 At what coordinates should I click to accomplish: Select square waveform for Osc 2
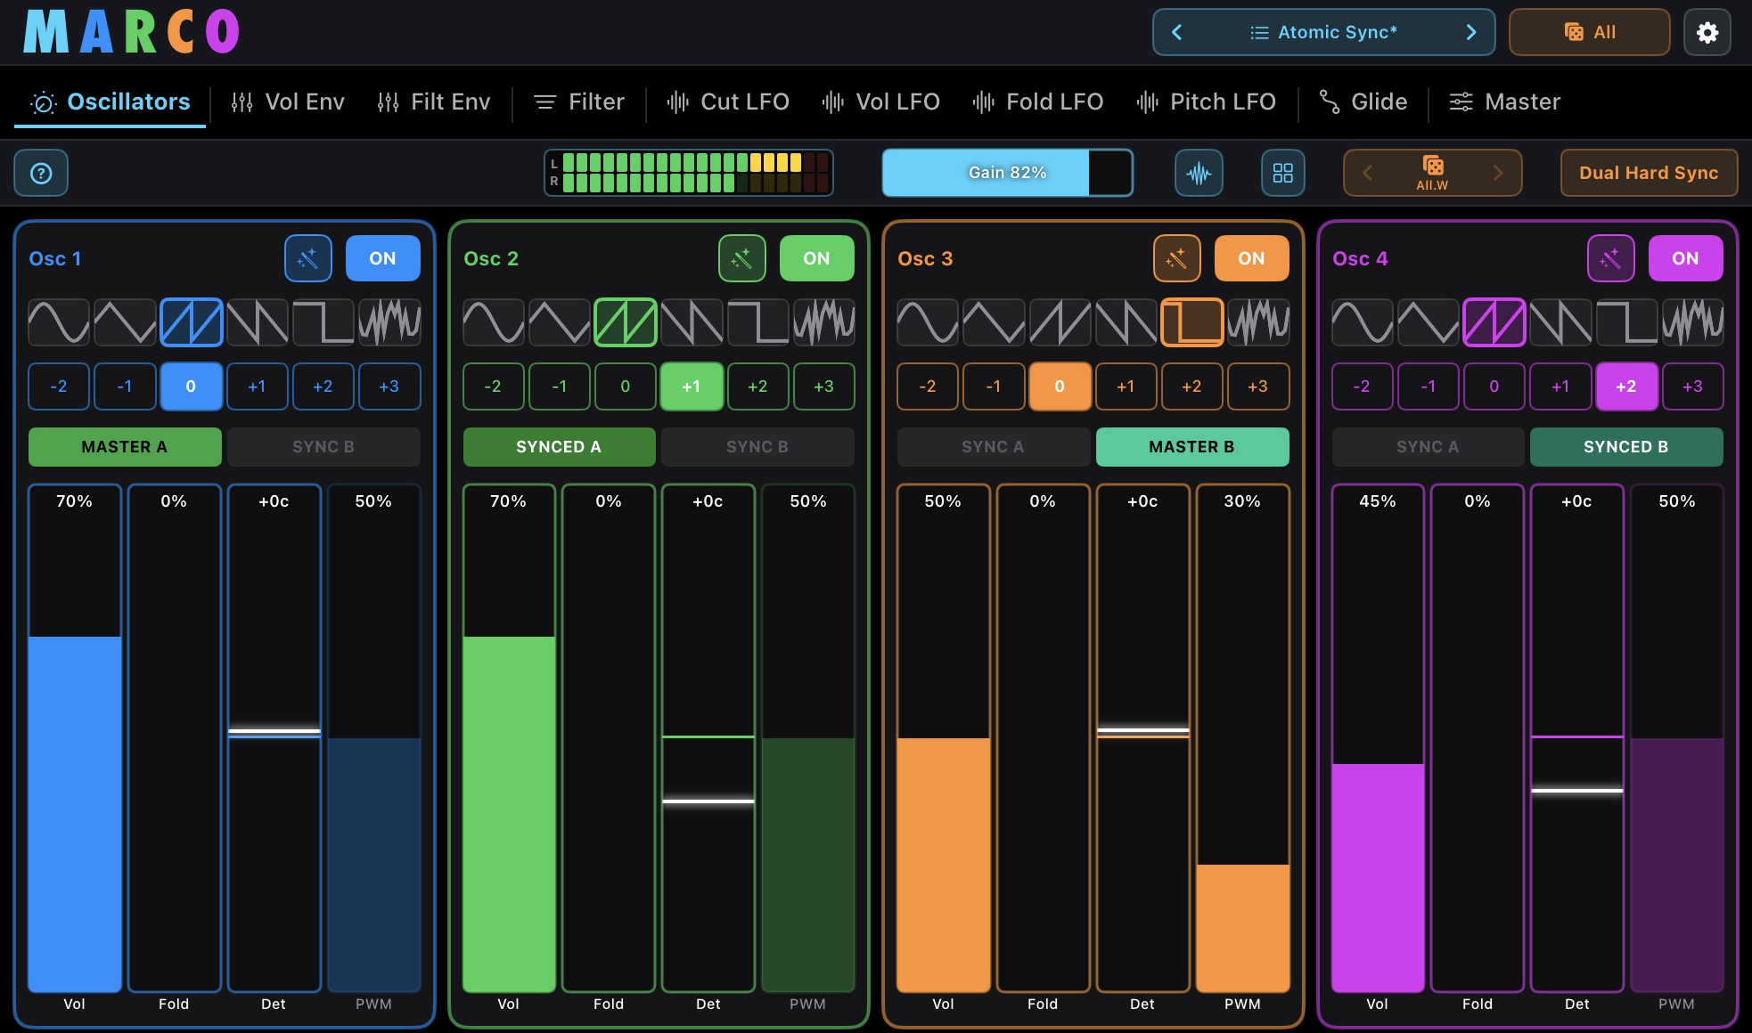(x=758, y=321)
